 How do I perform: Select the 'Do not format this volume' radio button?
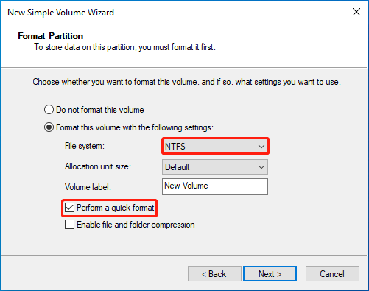pyautogui.click(x=49, y=110)
